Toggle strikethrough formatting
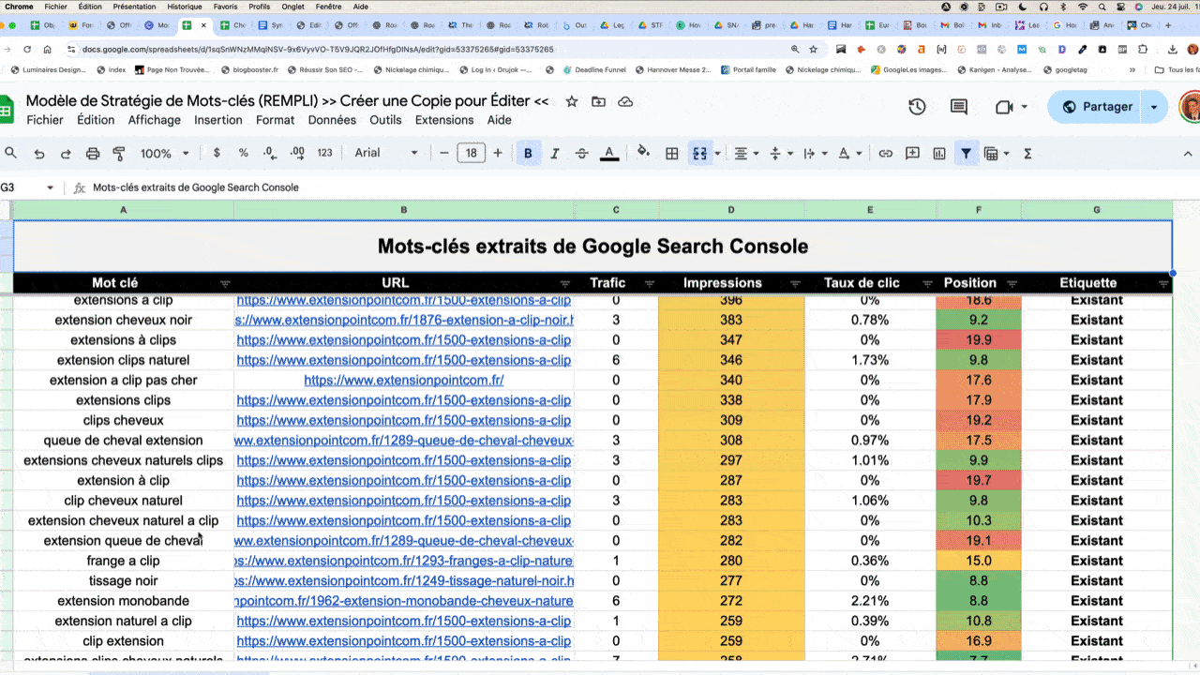This screenshot has width=1200, height=675. [581, 153]
